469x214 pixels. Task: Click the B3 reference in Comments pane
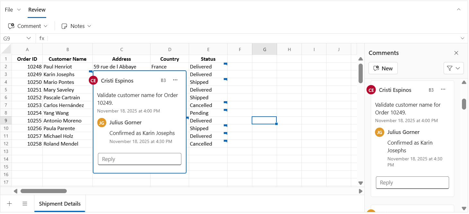[x=431, y=90]
